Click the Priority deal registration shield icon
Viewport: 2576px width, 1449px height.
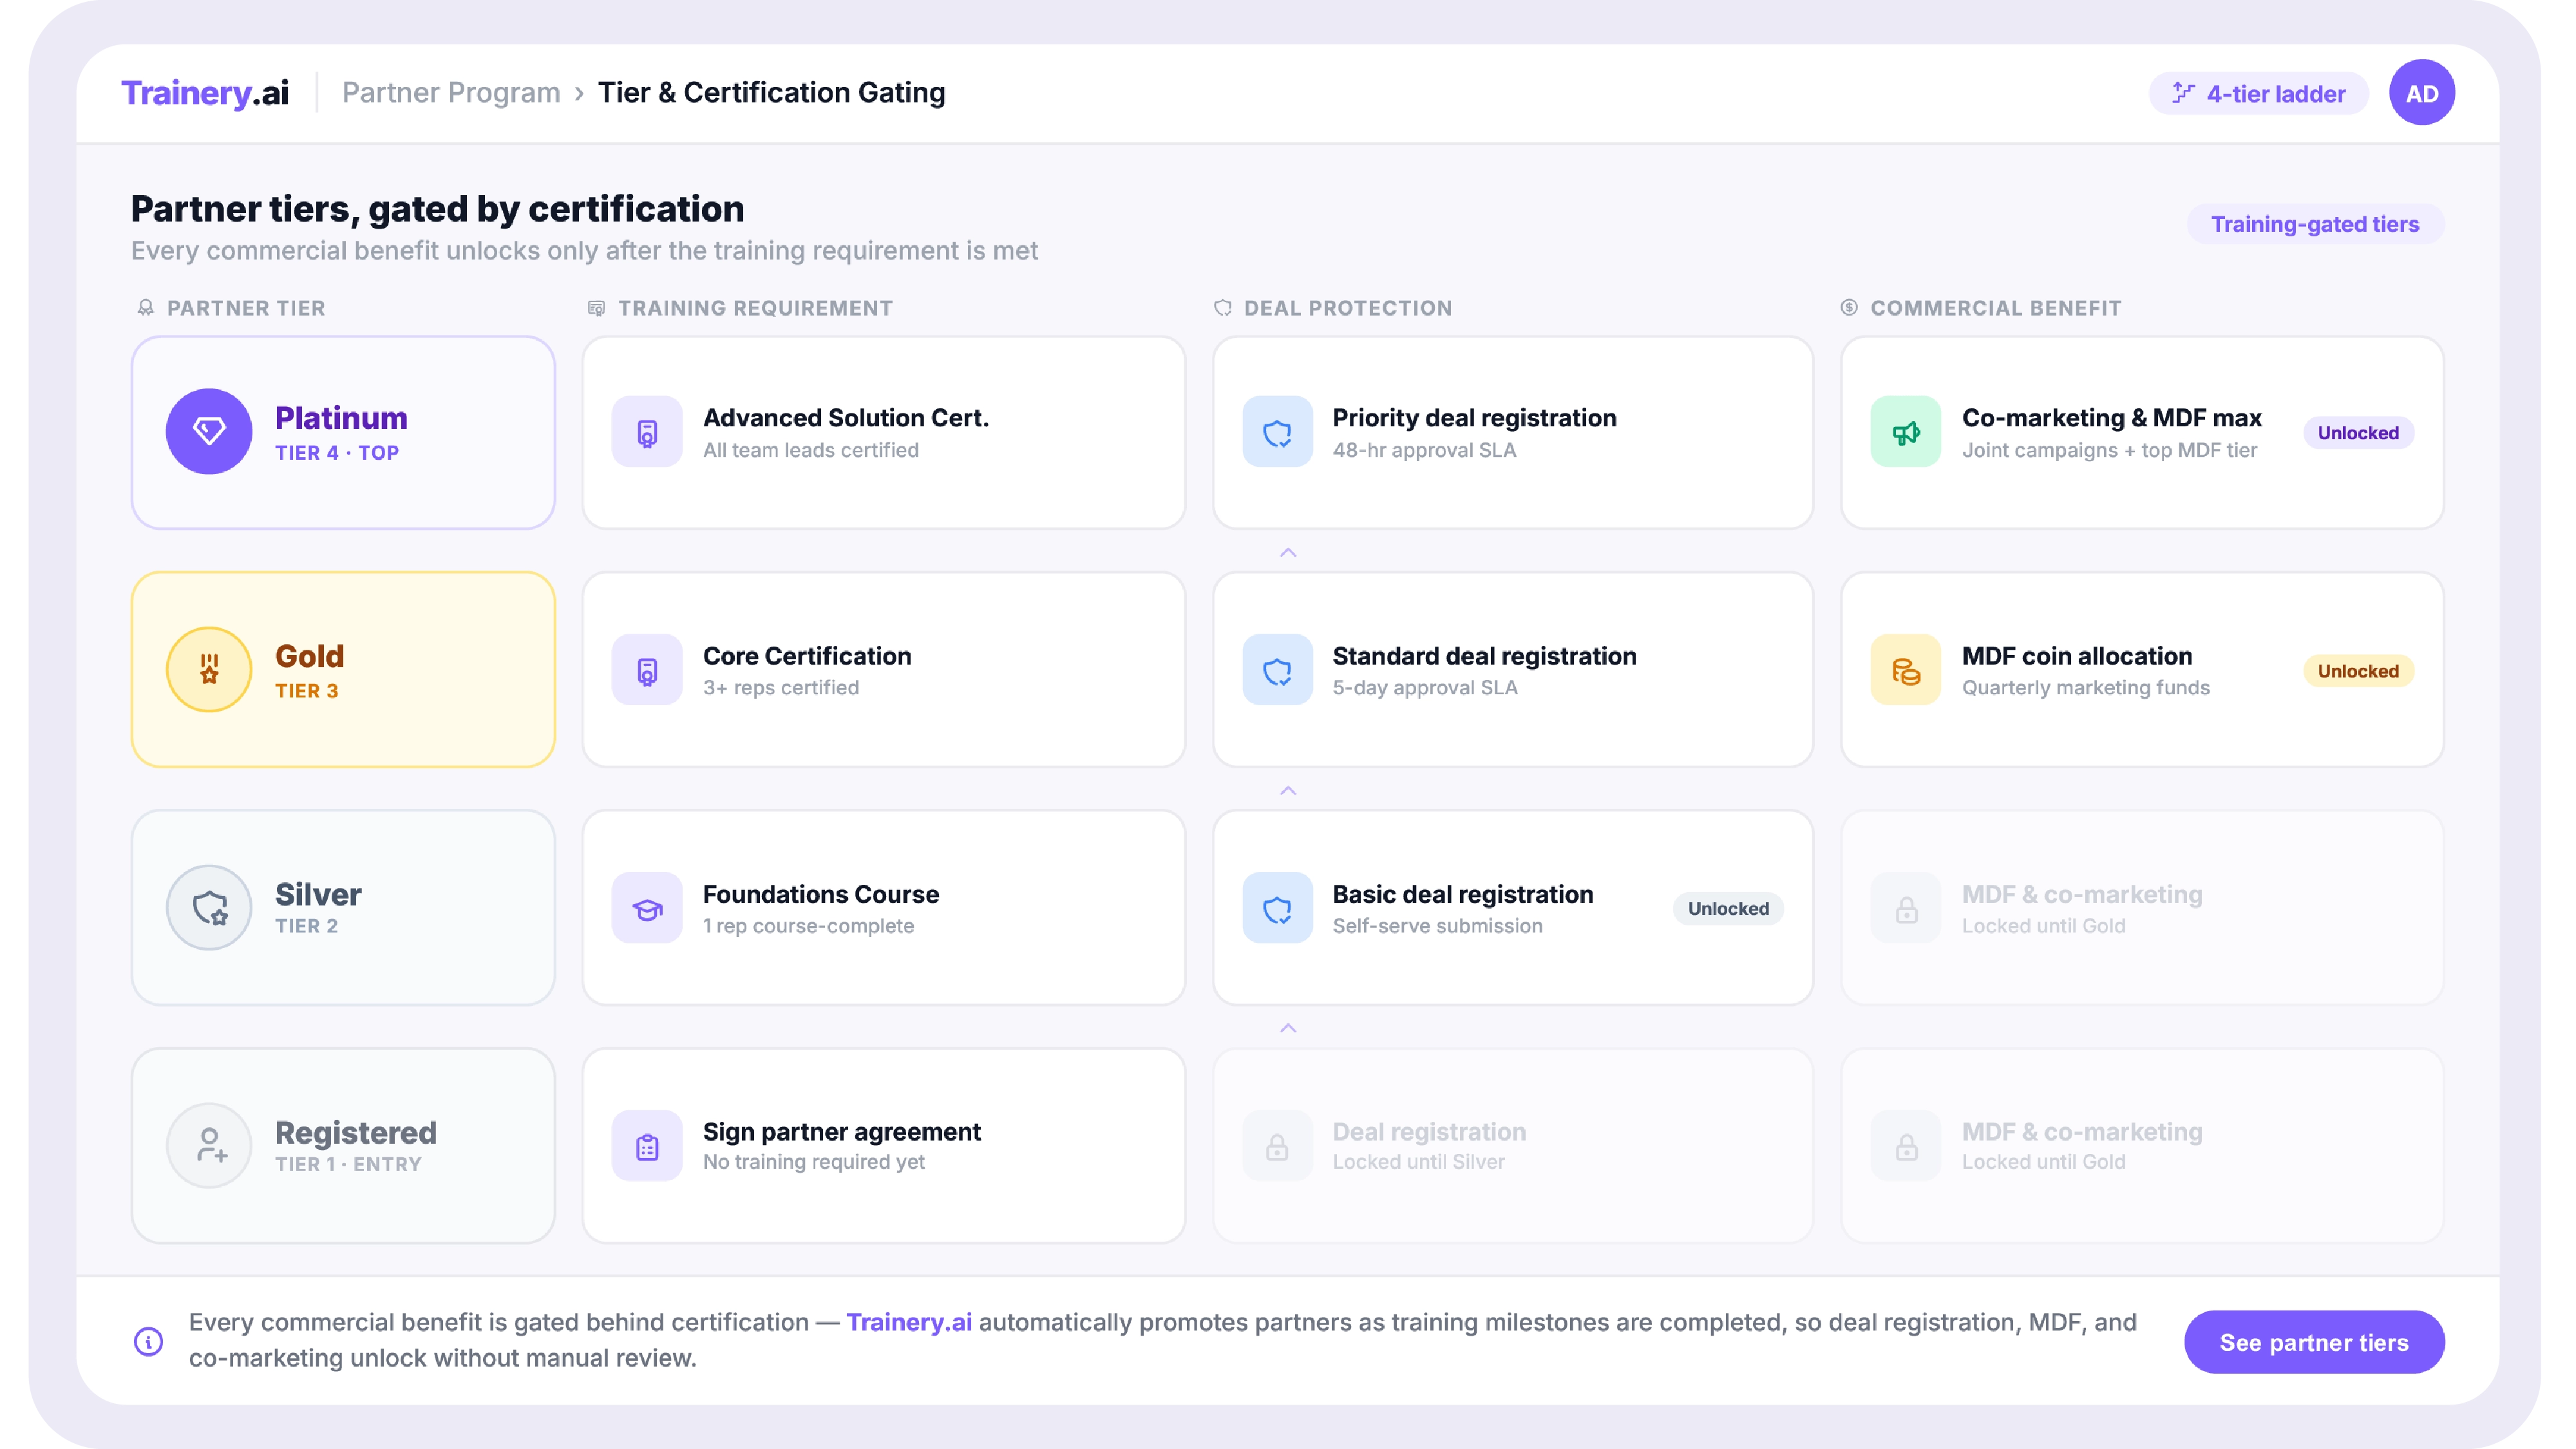[1277, 432]
